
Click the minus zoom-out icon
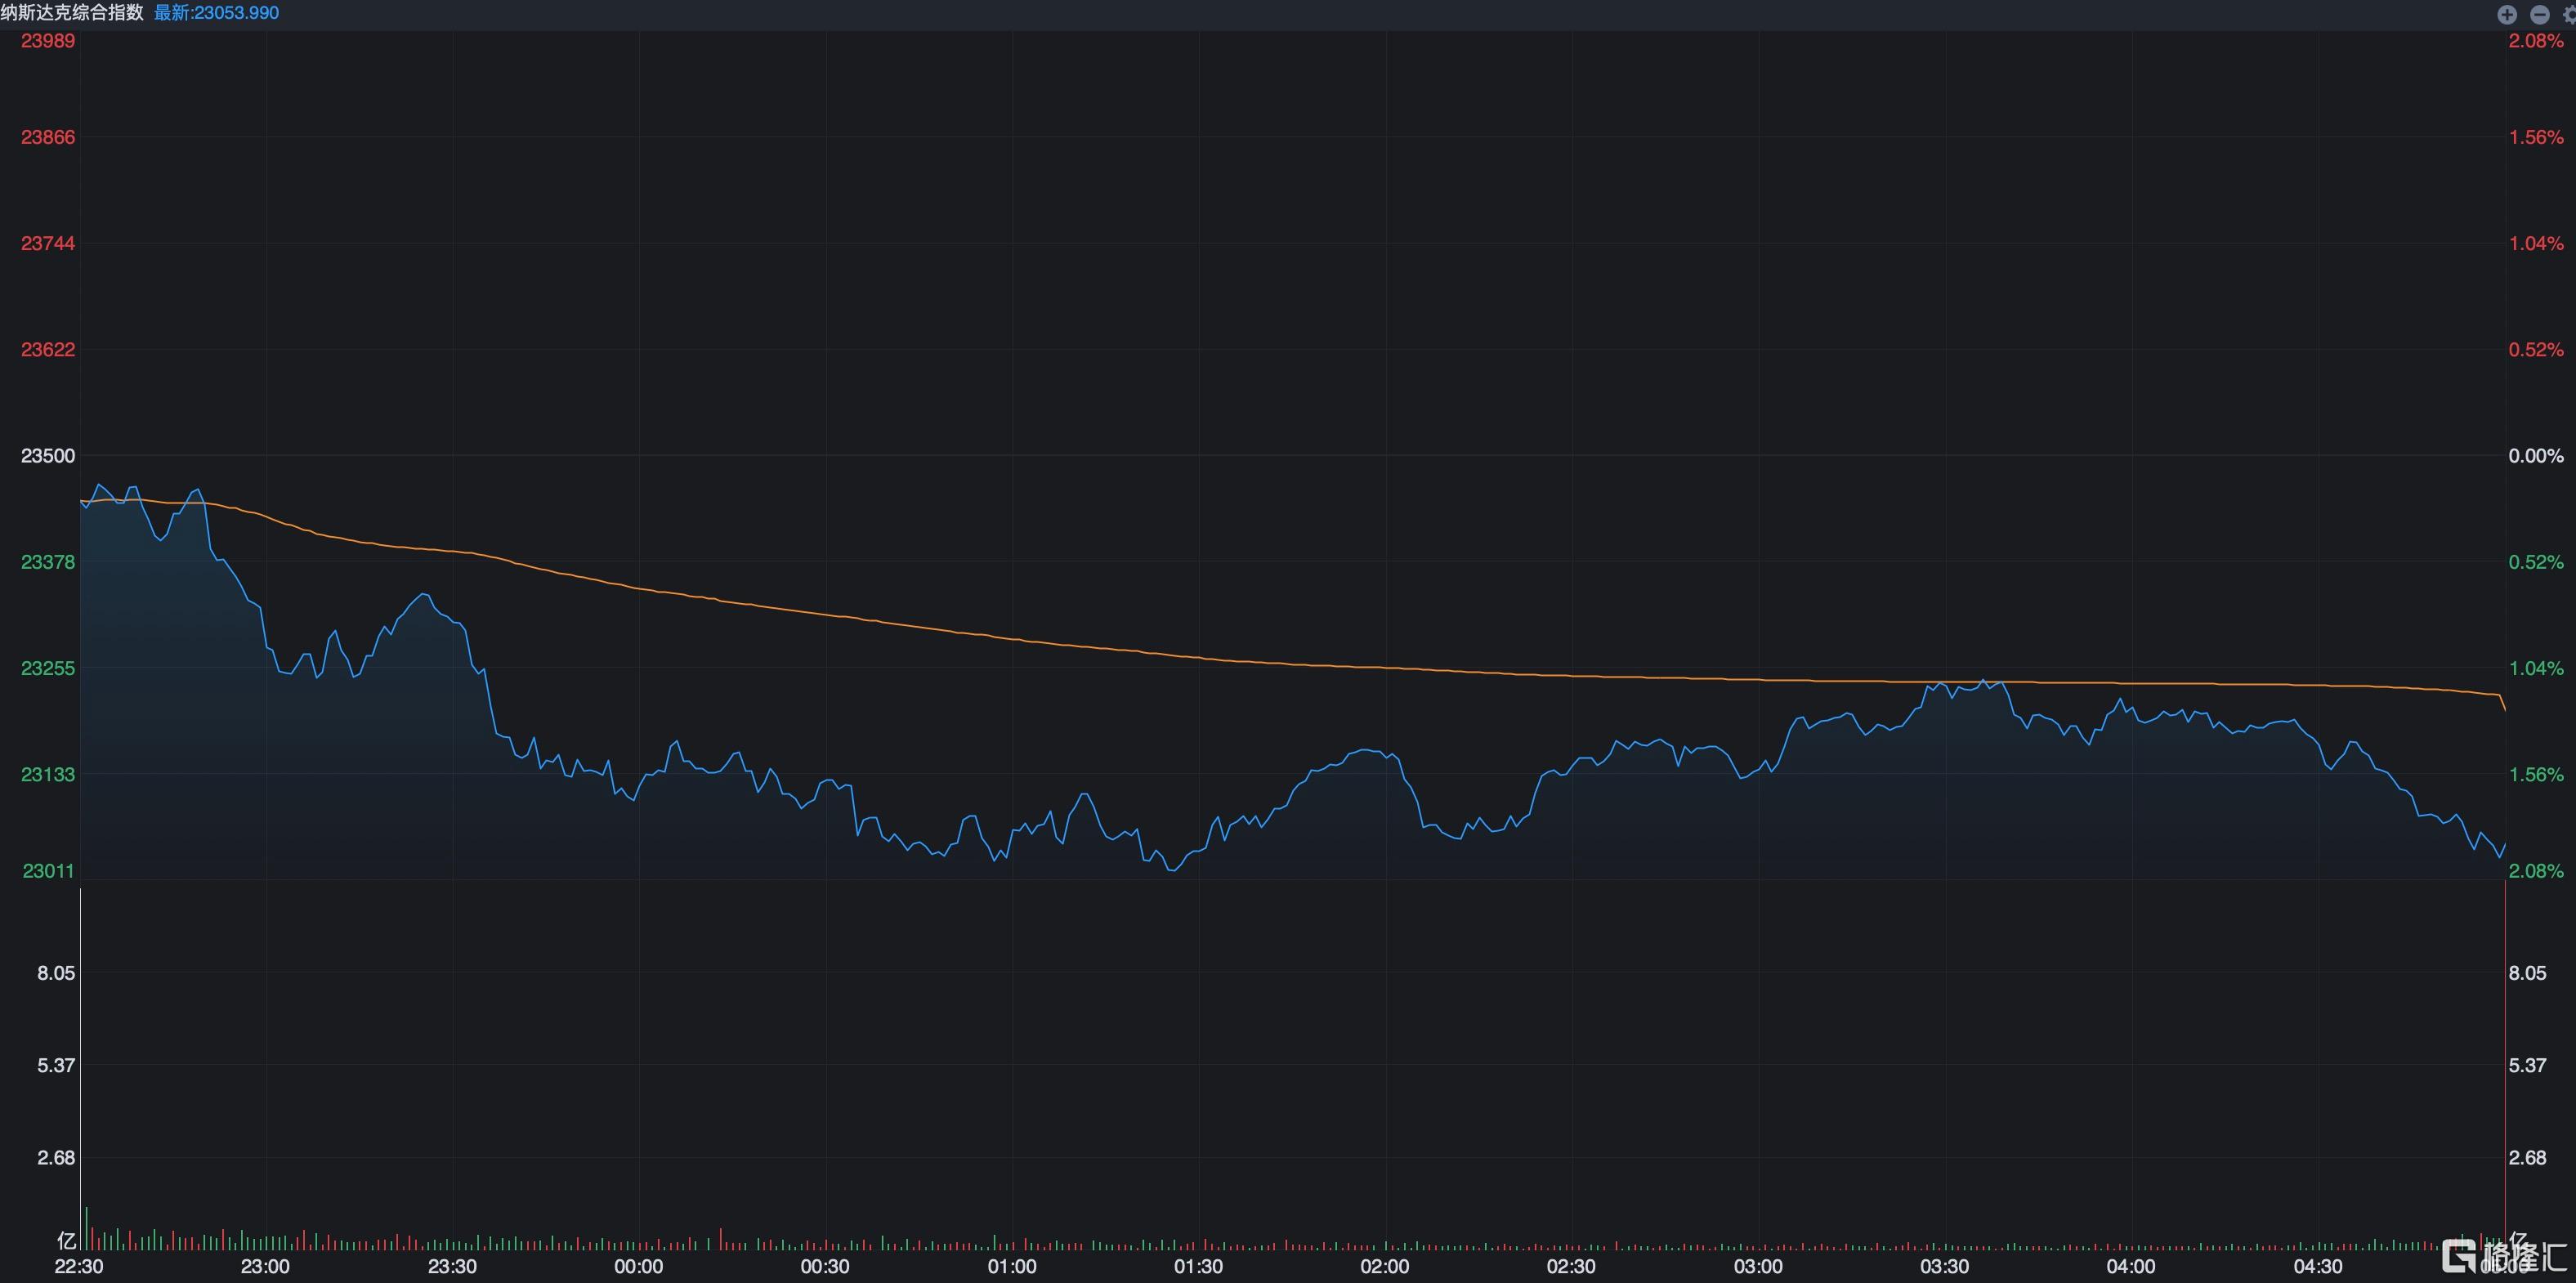(x=2539, y=14)
